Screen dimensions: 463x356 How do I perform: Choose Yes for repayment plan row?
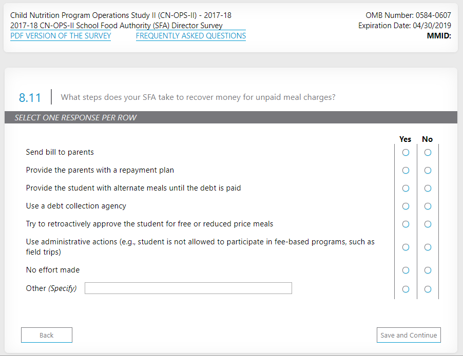(x=406, y=171)
